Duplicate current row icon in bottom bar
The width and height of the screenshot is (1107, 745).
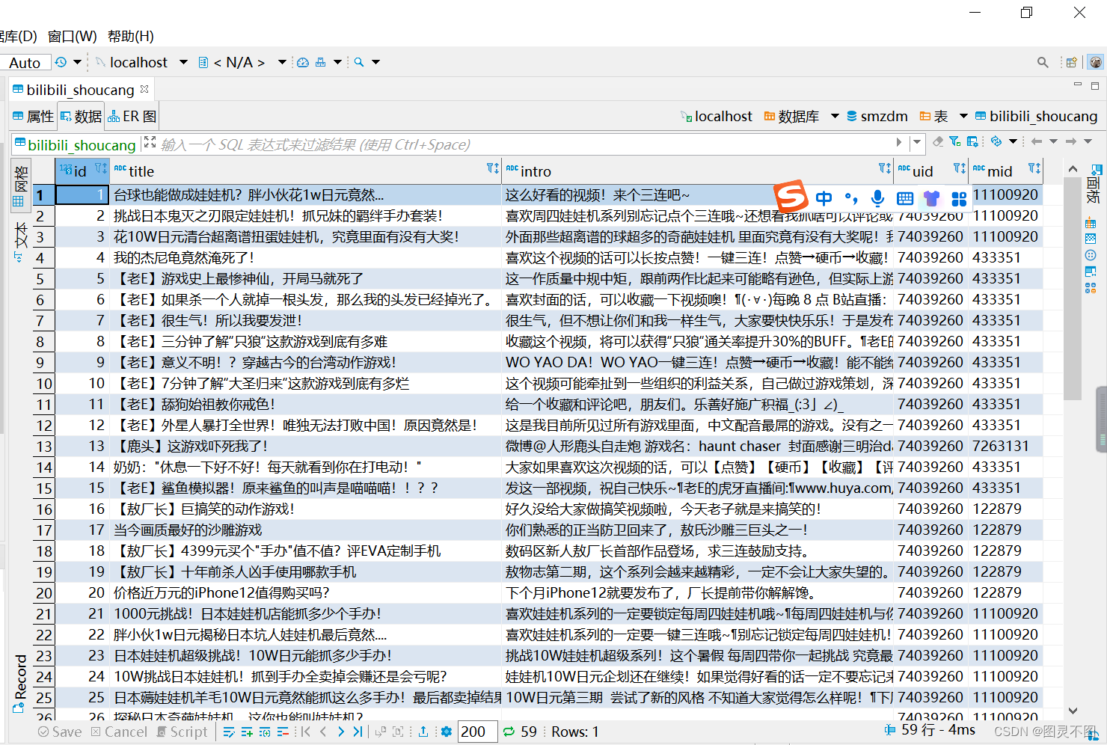(265, 732)
